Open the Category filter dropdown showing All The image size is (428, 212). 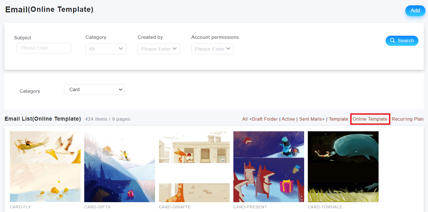(106, 49)
